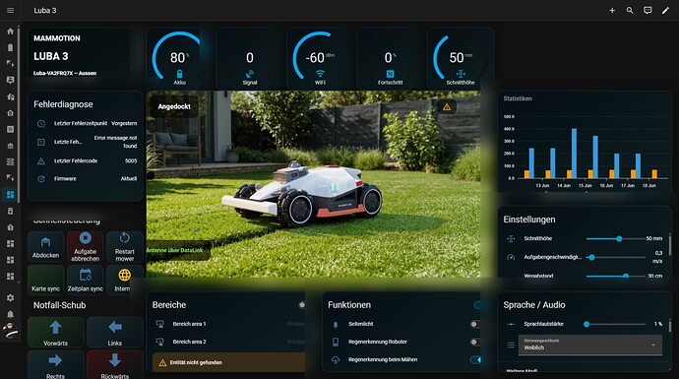The image size is (679, 379).
Task: Open the Signal gauge card
Action: tap(249, 58)
